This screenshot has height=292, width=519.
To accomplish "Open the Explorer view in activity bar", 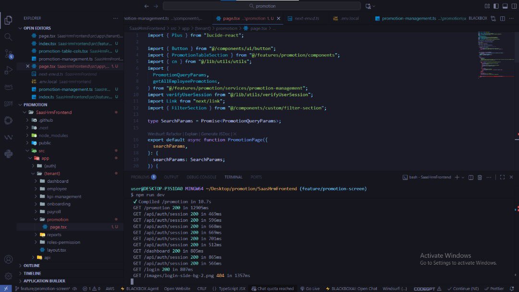I will pos(8,20).
